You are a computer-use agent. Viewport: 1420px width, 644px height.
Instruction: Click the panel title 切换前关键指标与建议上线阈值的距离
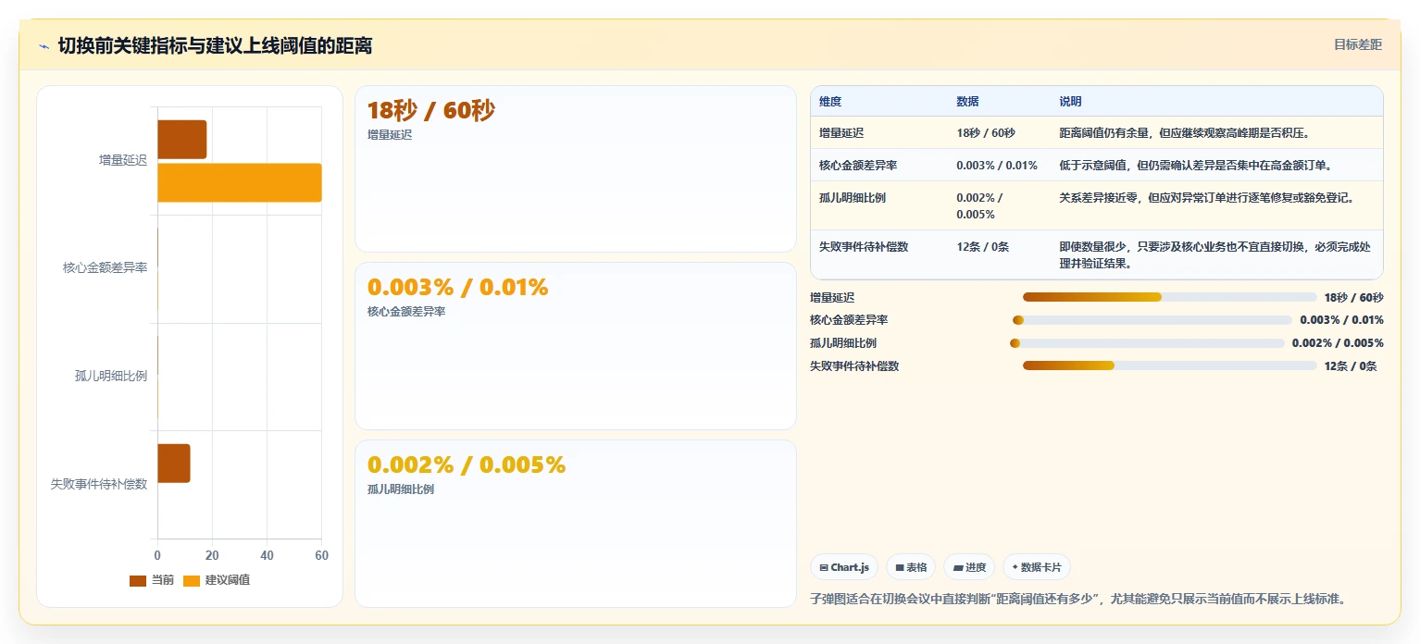point(215,45)
